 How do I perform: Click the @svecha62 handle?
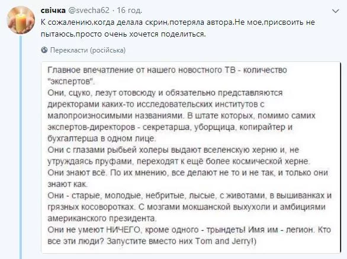coord(89,11)
